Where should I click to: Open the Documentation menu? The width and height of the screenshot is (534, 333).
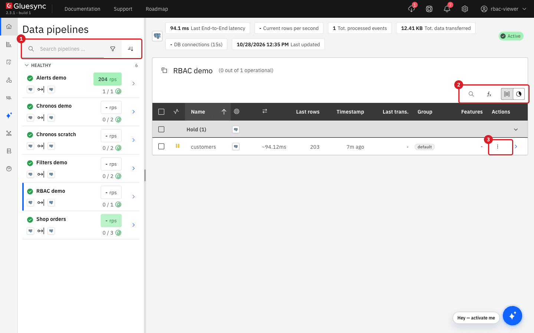[x=82, y=9]
